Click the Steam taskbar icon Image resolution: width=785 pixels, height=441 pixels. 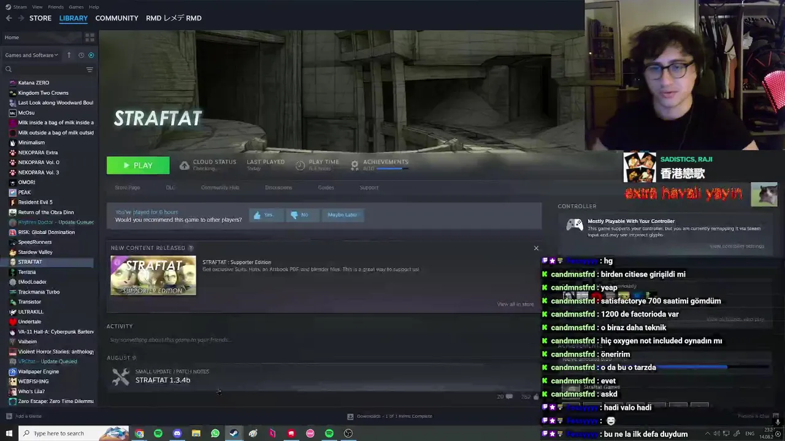click(x=234, y=434)
